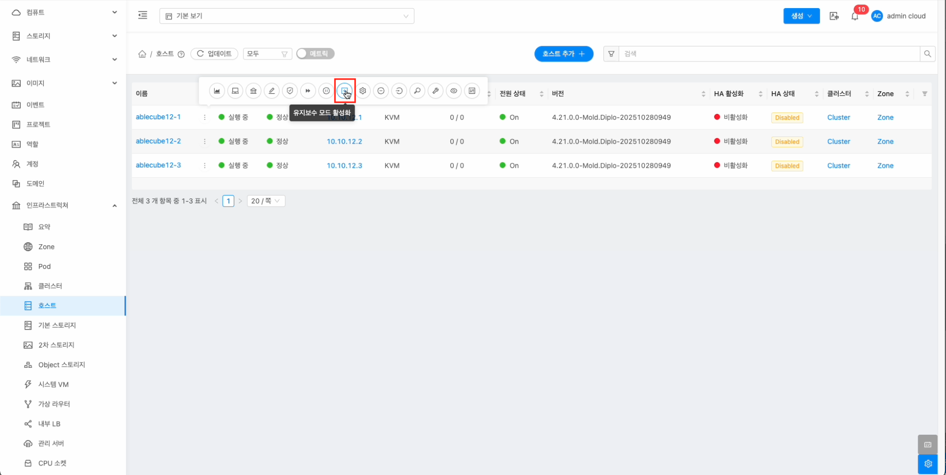This screenshot has width=946, height=475.
Task: Click the pause icon in host action toolbar
Action: [326, 91]
